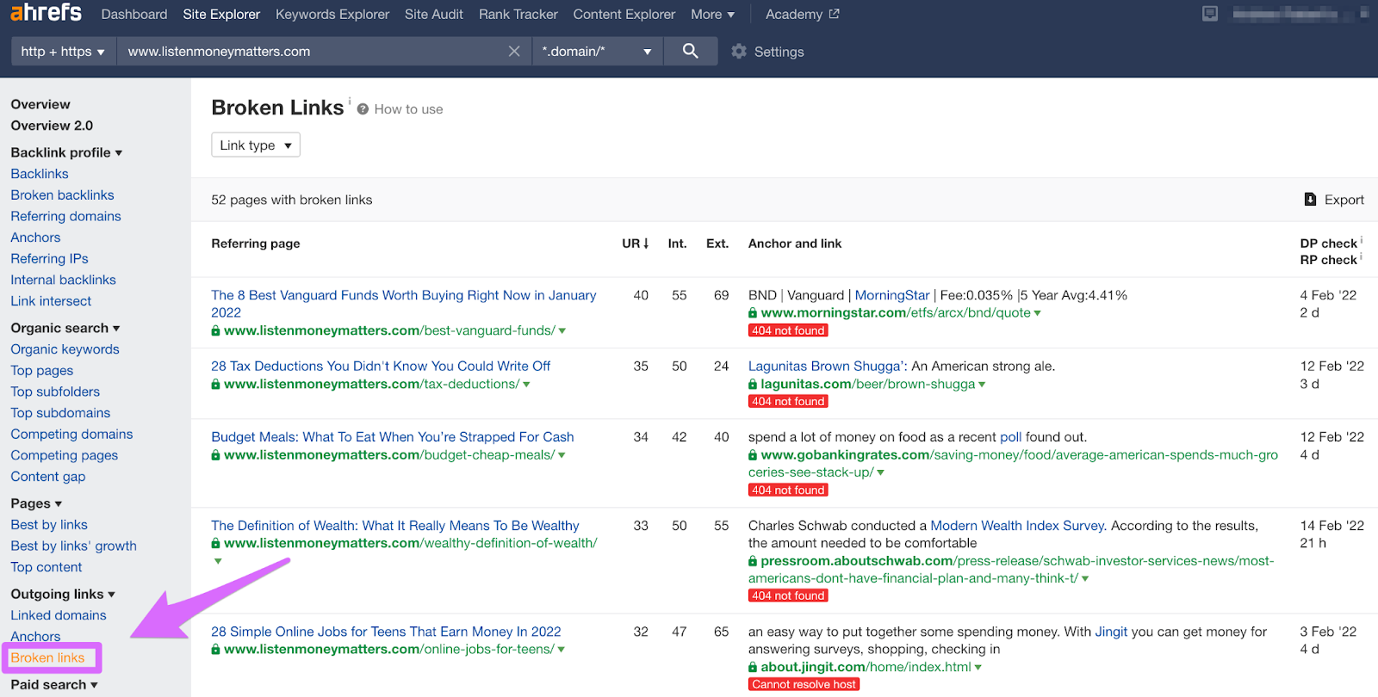This screenshot has width=1378, height=697.
Task: Open dropdown arrow next to morningstar.com link
Action: 1037,313
